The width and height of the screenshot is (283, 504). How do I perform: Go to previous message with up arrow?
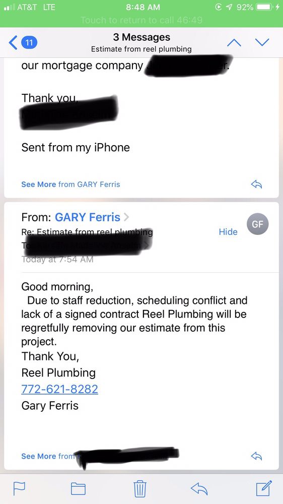[x=234, y=42]
